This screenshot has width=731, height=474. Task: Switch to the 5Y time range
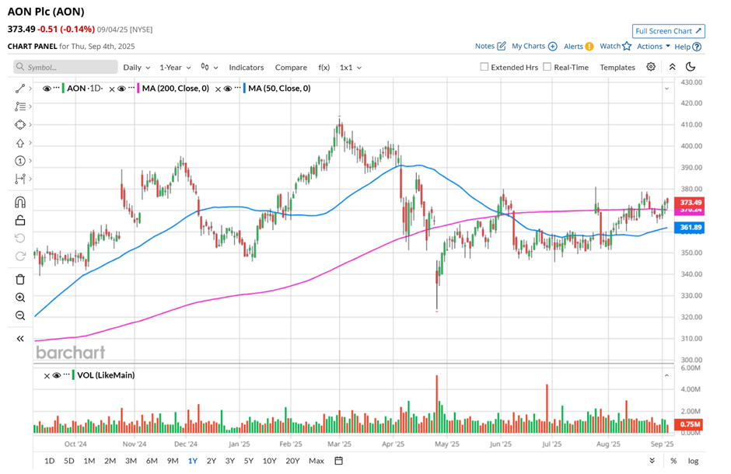tap(249, 461)
